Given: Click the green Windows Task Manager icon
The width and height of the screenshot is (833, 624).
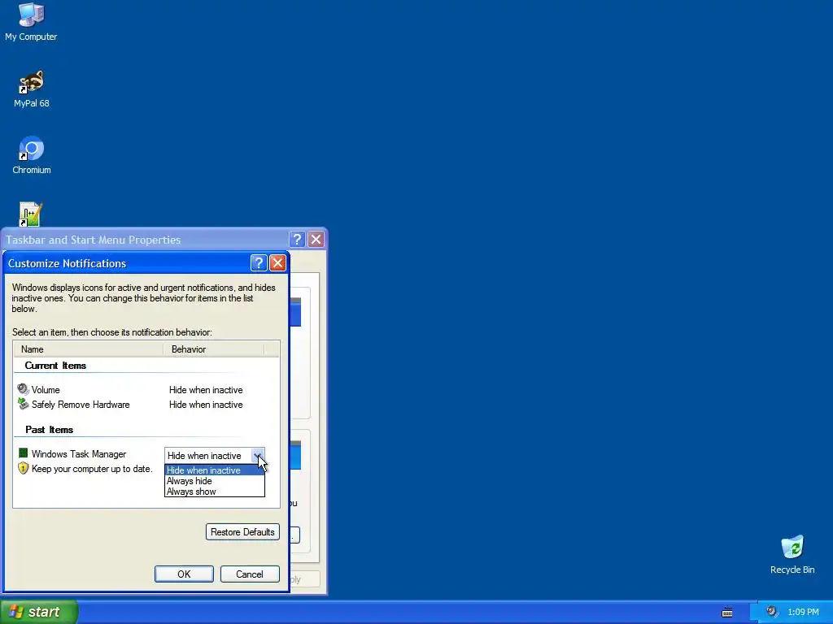Looking at the screenshot, I should click(x=23, y=453).
